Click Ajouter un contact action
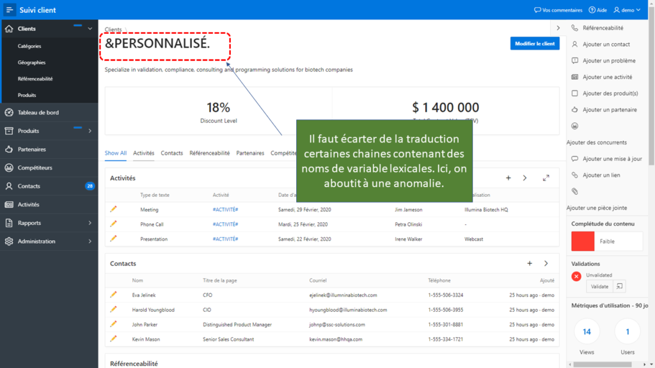 click(606, 44)
